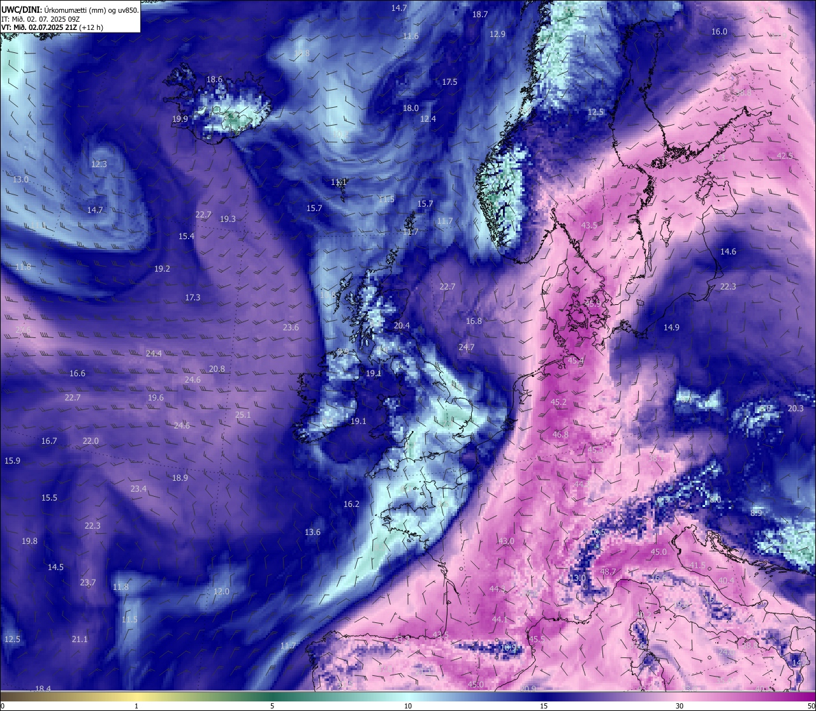Image resolution: width=816 pixels, height=711 pixels.
Task: Click the 24.7 value in the North Sea
Action: tap(466, 348)
